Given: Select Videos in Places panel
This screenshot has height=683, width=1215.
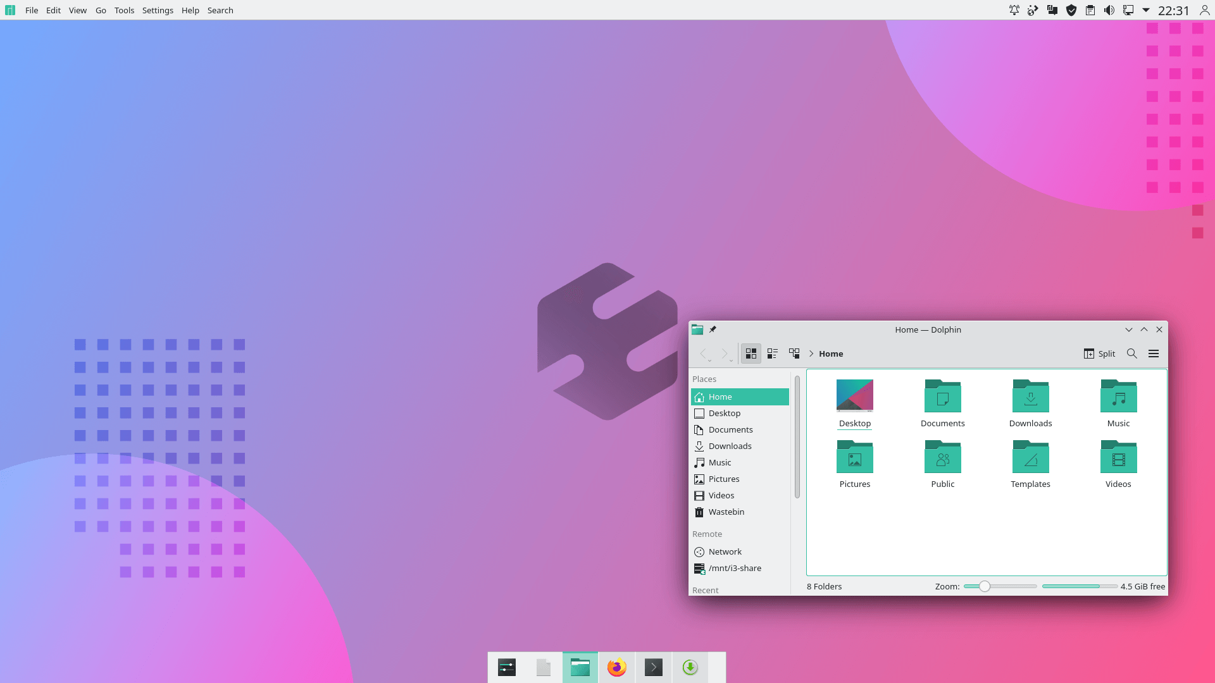Looking at the screenshot, I should coord(740,495).
